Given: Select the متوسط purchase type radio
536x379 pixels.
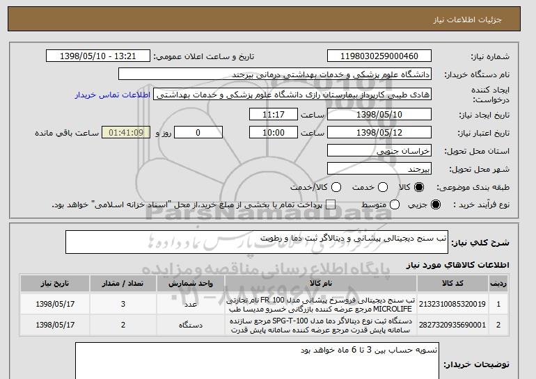Looking at the screenshot, I should (395, 205).
